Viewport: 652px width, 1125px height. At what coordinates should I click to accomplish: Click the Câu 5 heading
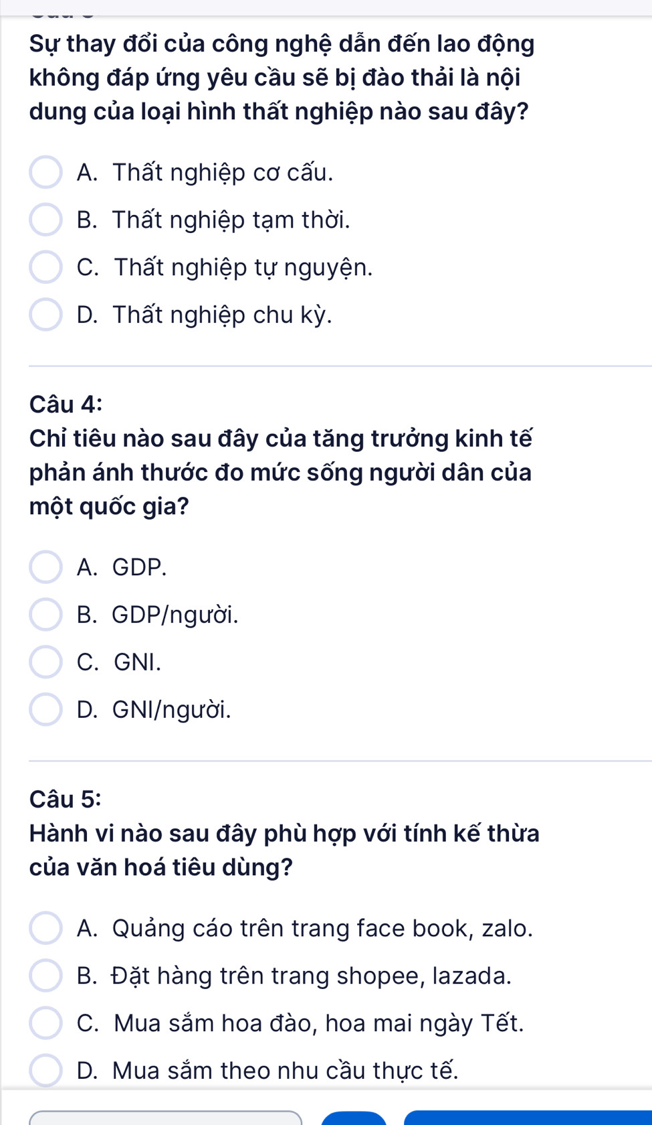point(66,798)
